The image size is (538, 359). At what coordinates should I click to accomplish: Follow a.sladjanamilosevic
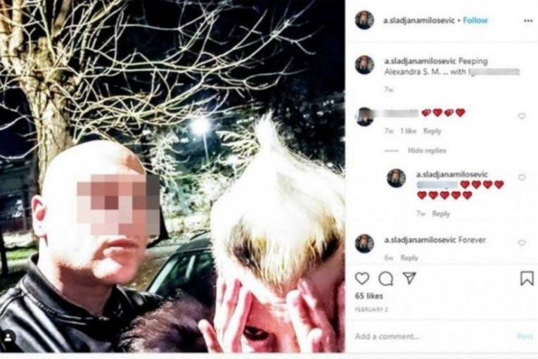[475, 20]
